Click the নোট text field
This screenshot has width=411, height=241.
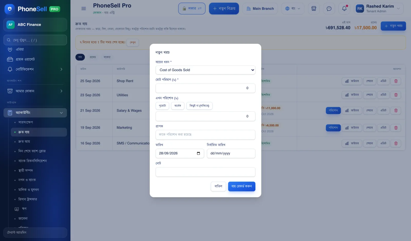[205, 172]
